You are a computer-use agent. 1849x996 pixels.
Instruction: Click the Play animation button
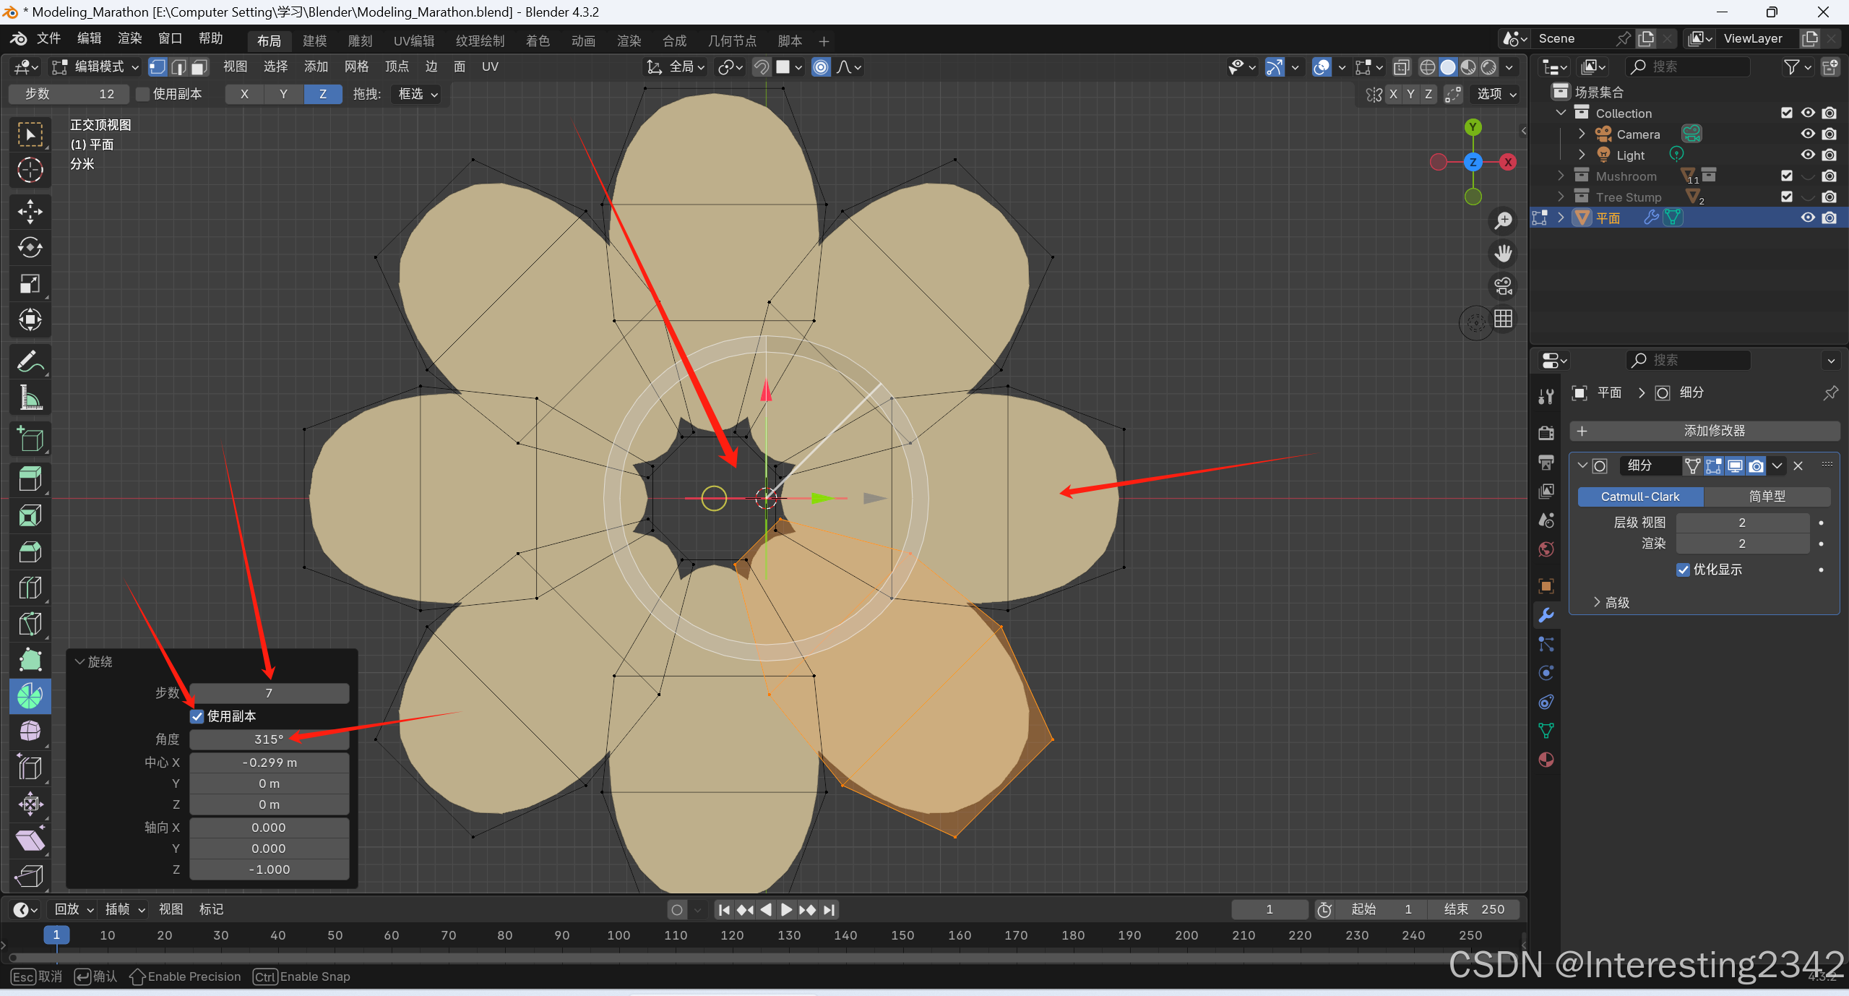coord(787,909)
